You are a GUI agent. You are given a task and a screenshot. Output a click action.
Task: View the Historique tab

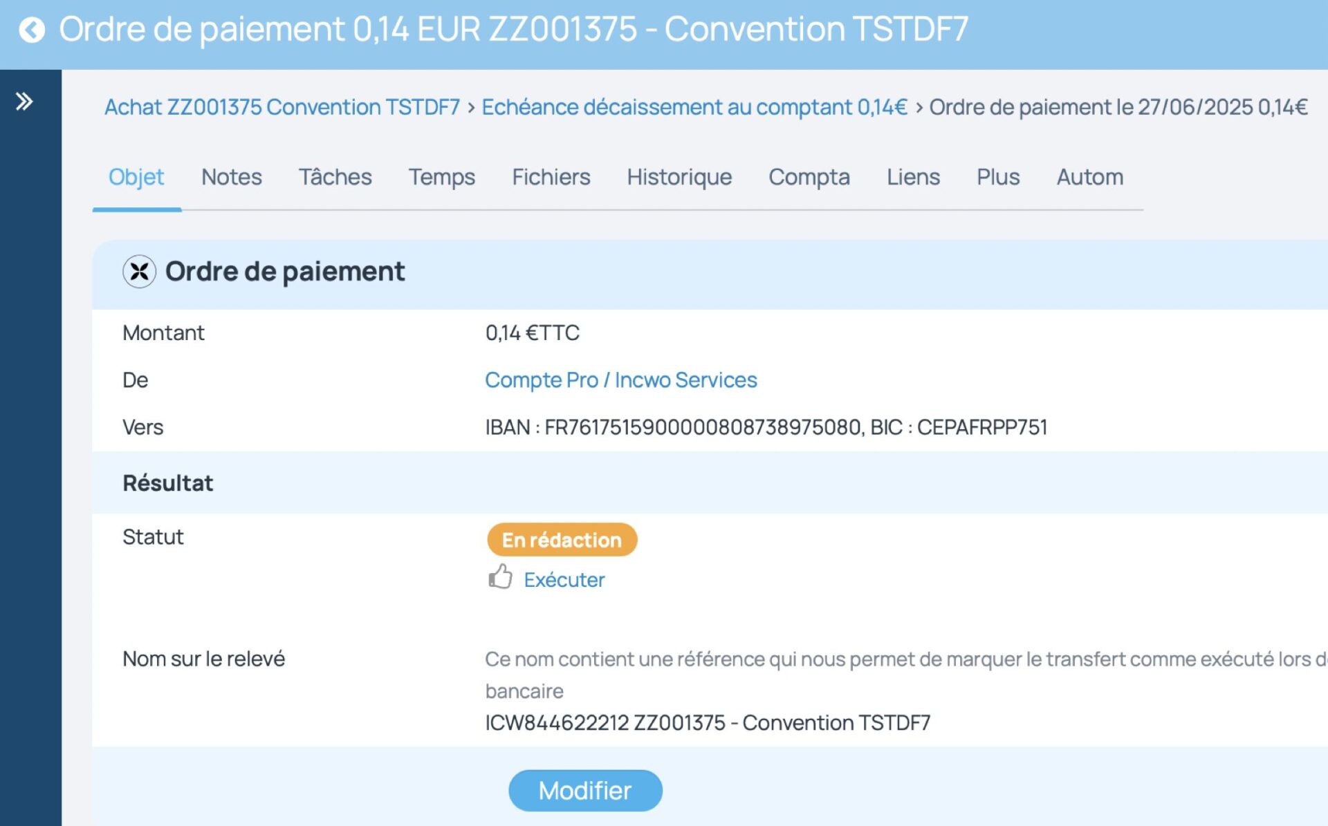(679, 177)
